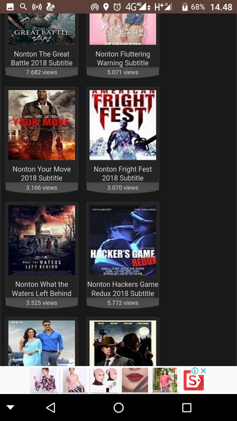This screenshot has width=237, height=421.
Task: Open the What the Waters Left Behind poster
Action: tap(42, 240)
